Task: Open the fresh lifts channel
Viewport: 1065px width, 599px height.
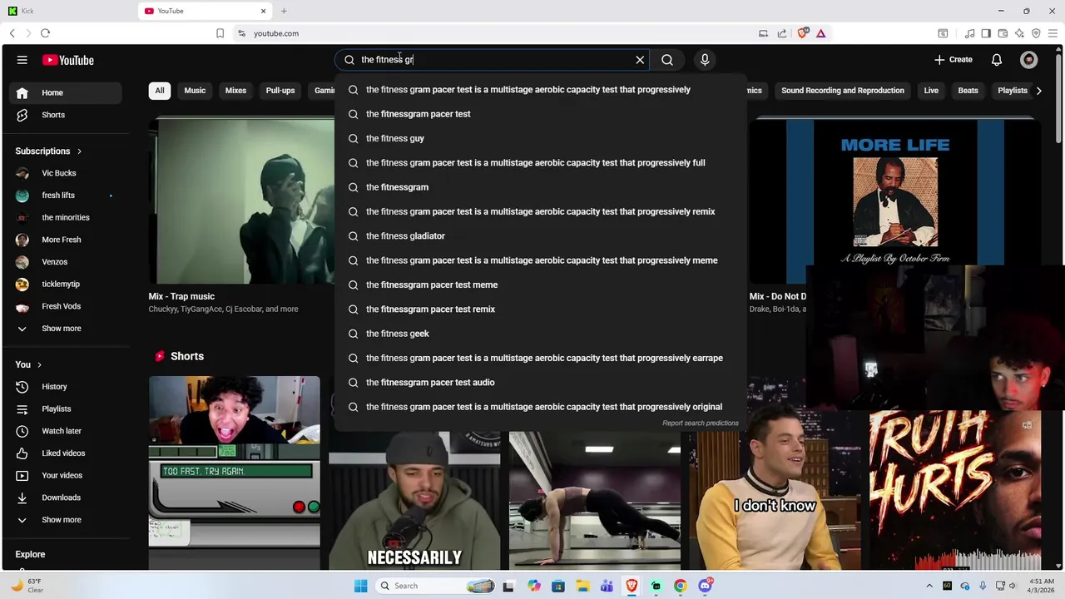Action: (67, 196)
